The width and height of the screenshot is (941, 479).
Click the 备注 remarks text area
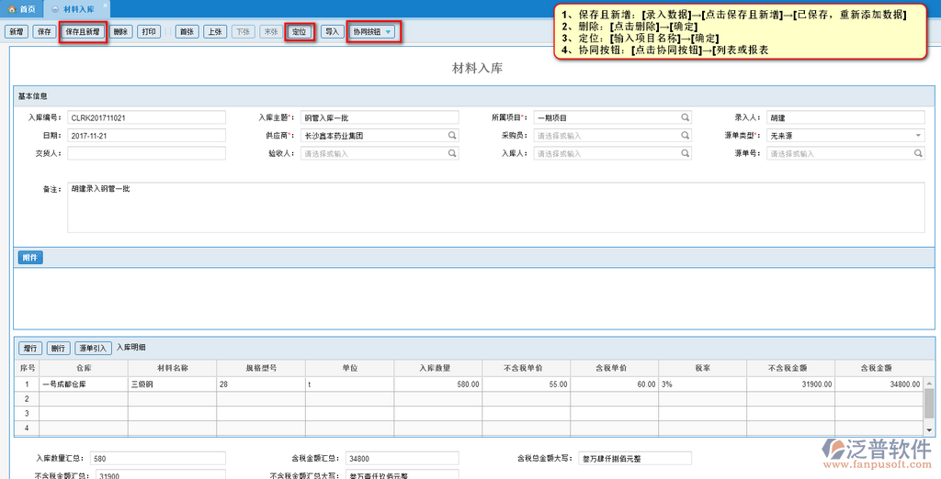click(x=496, y=206)
